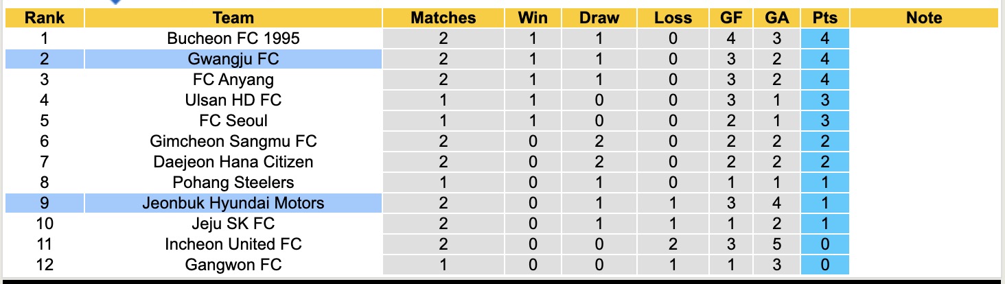Viewport: 1005px width, 284px height.
Task: Select the Note column header
Action: pyautogui.click(x=924, y=18)
